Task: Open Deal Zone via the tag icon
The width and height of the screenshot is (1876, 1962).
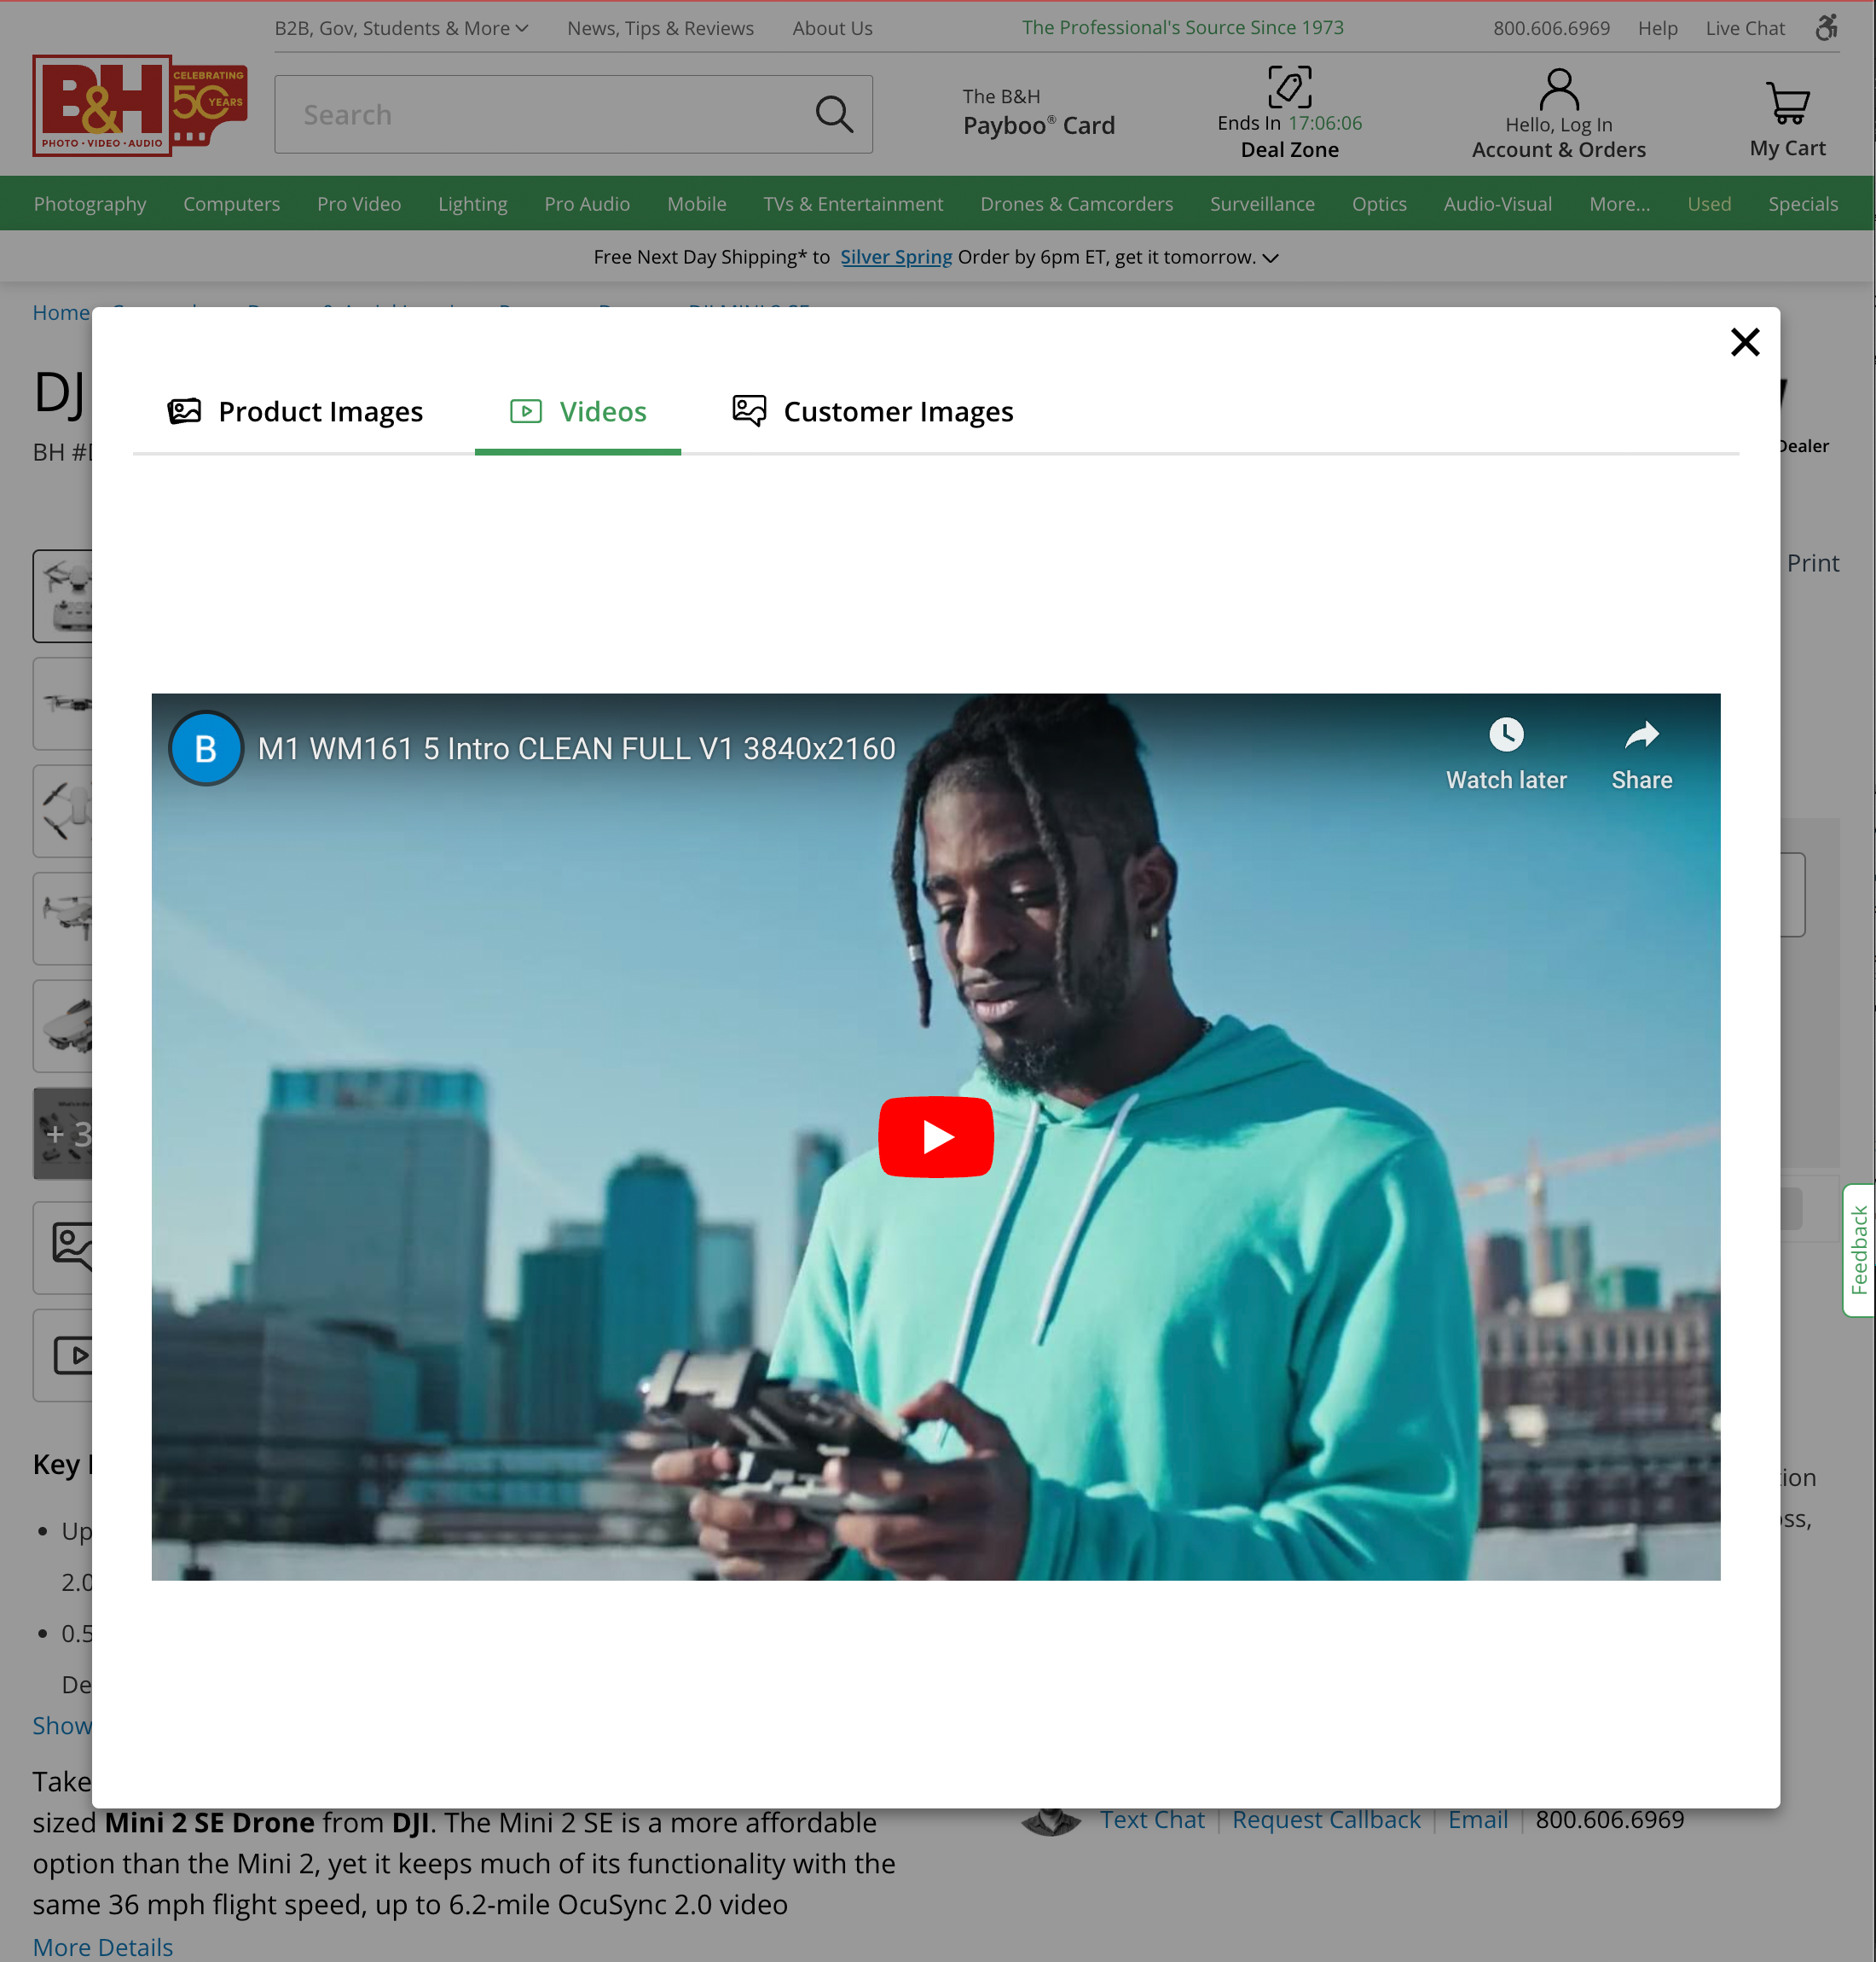Action: (1289, 88)
